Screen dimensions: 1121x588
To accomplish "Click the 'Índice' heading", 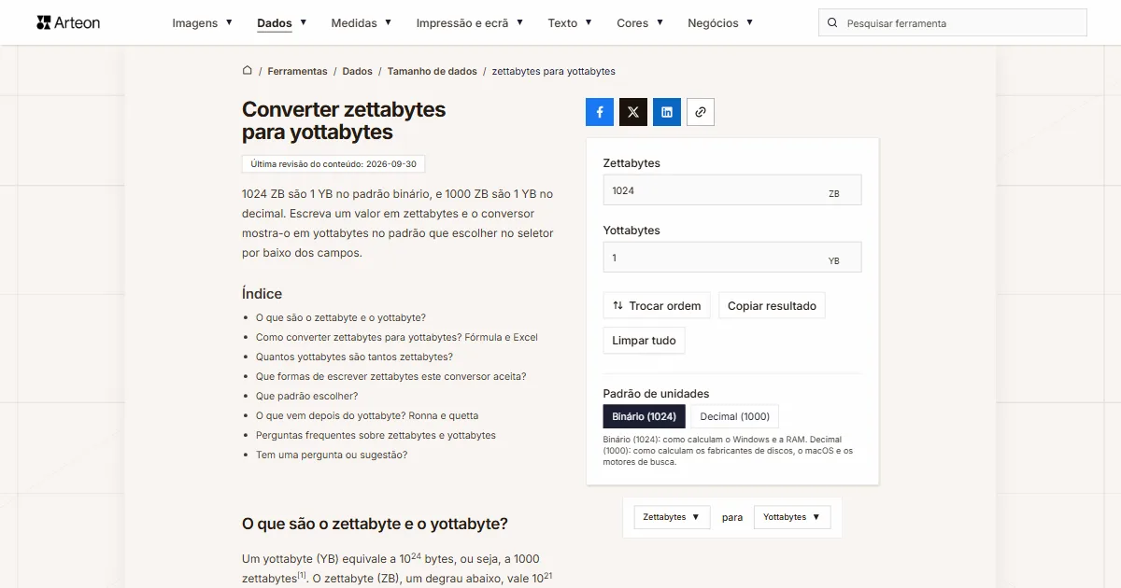I will point(262,294).
